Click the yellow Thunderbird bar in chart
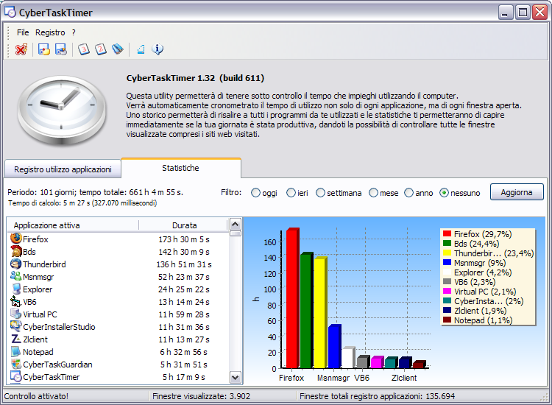 point(320,313)
